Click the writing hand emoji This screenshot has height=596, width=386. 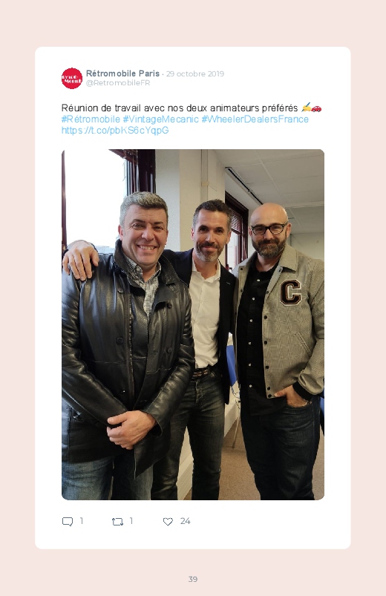click(x=306, y=108)
